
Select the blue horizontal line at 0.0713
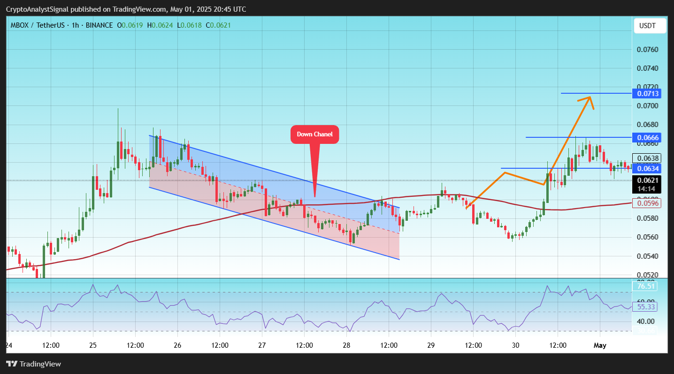click(x=596, y=93)
